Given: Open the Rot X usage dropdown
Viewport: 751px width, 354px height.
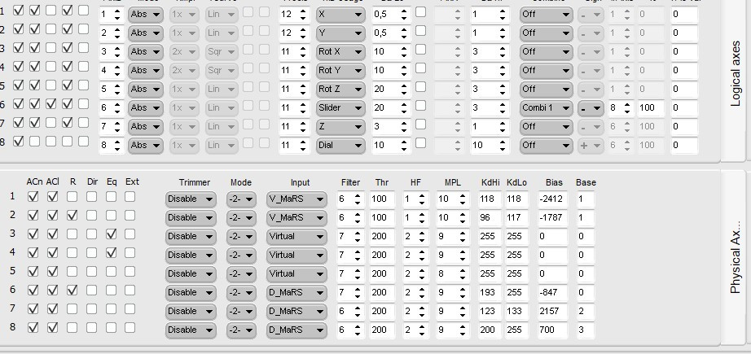Looking at the screenshot, I should (x=340, y=51).
